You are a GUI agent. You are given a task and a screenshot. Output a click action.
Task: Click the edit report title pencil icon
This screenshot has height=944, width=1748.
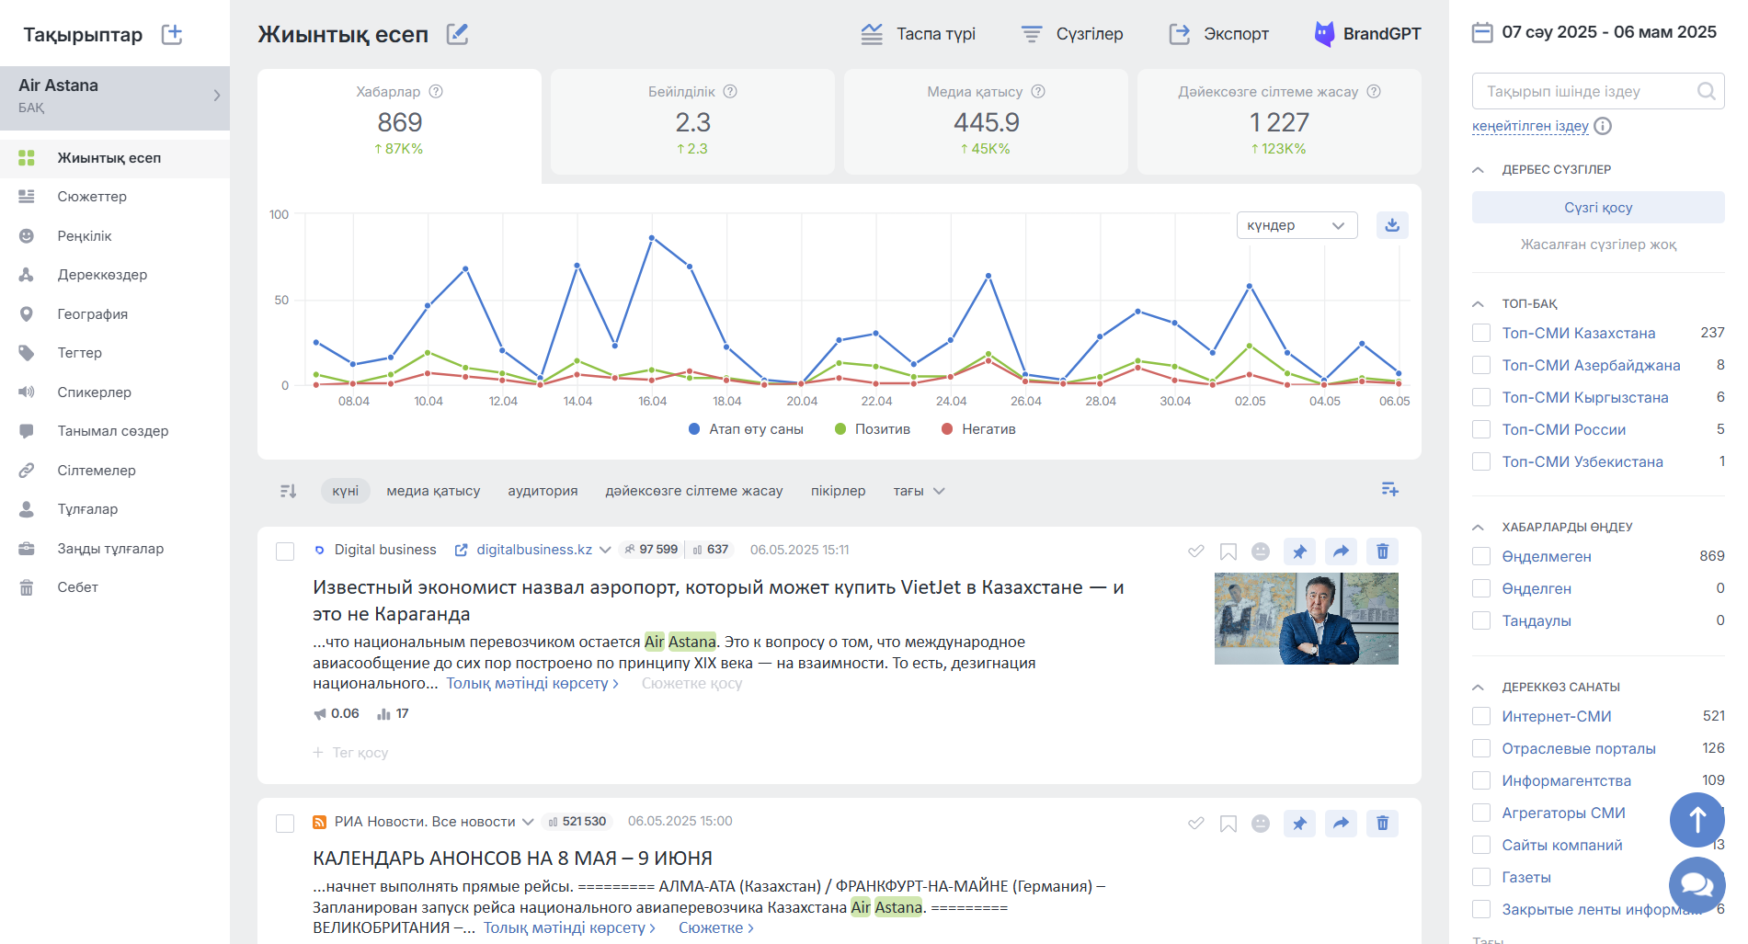click(457, 35)
